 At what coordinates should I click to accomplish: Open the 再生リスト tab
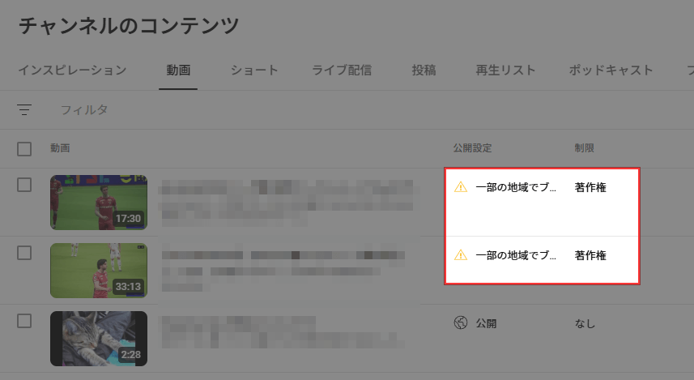(506, 70)
